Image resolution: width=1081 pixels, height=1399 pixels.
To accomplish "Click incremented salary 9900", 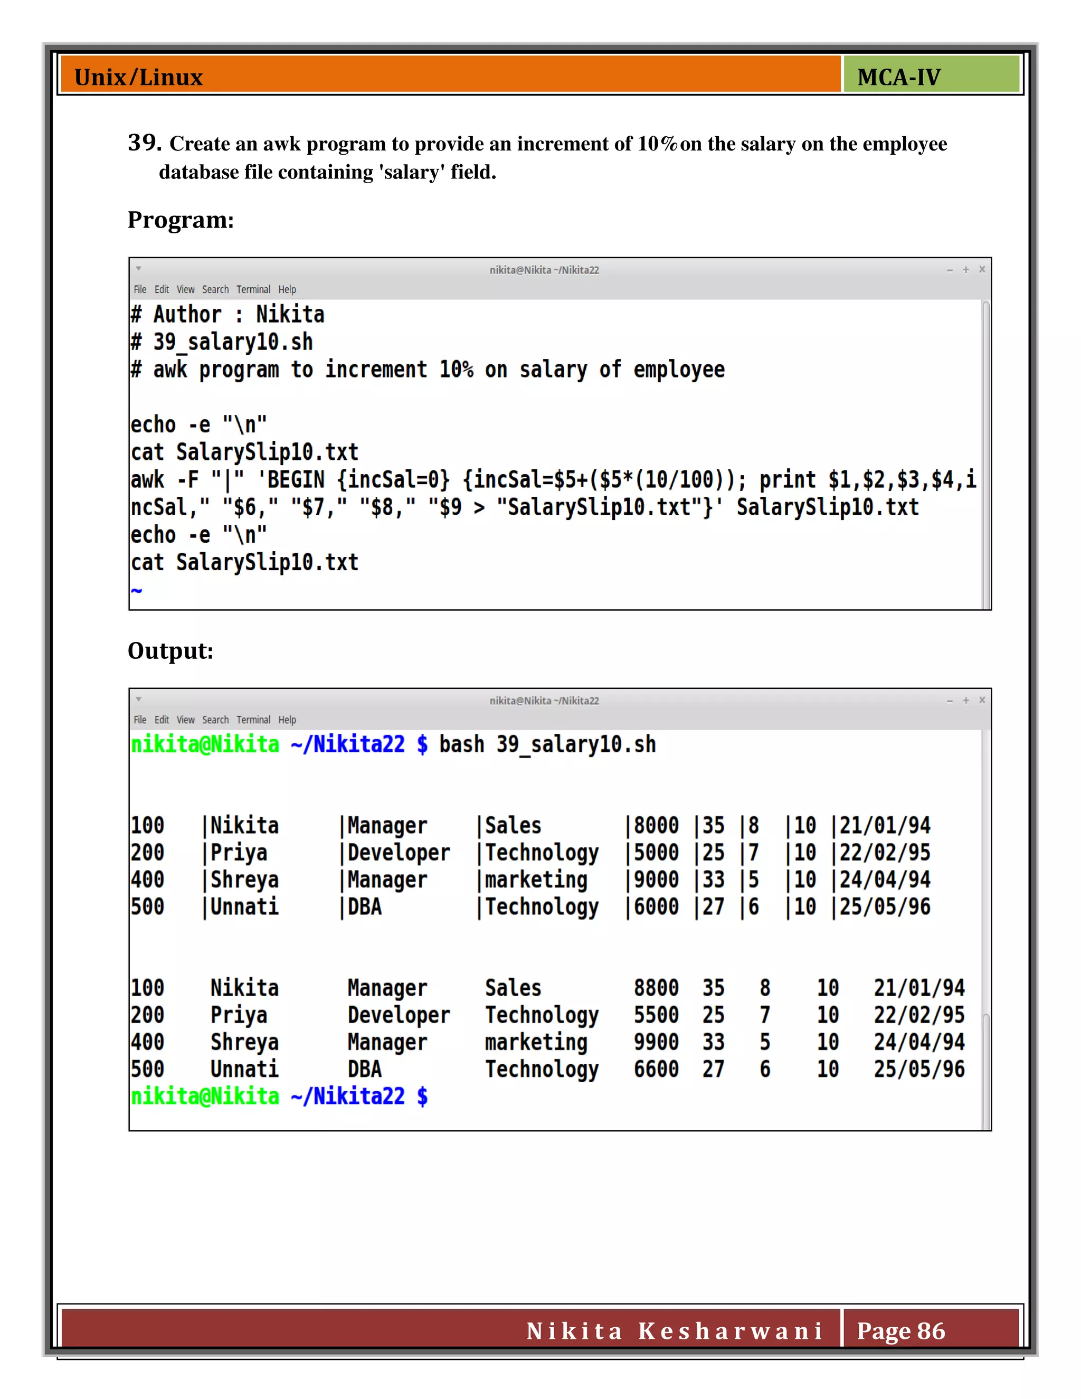I will coord(656,1042).
